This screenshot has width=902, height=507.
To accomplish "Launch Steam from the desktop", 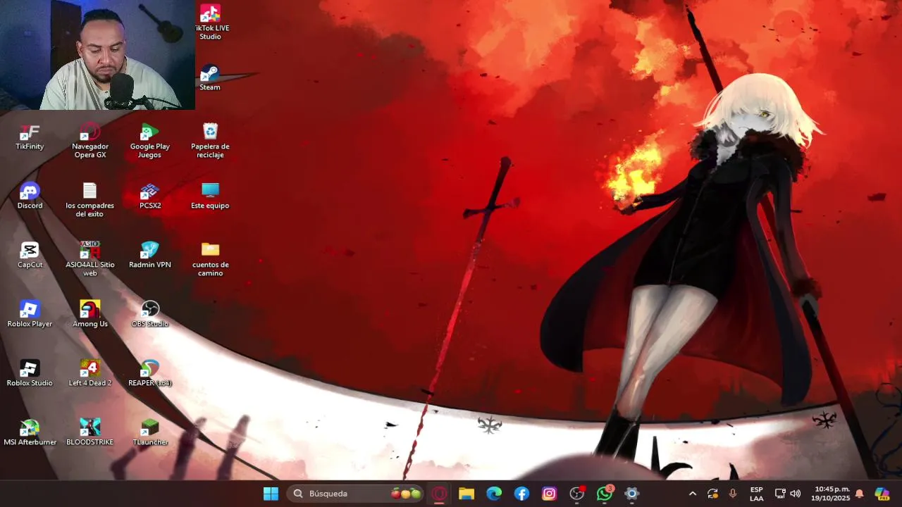I will pyautogui.click(x=210, y=78).
